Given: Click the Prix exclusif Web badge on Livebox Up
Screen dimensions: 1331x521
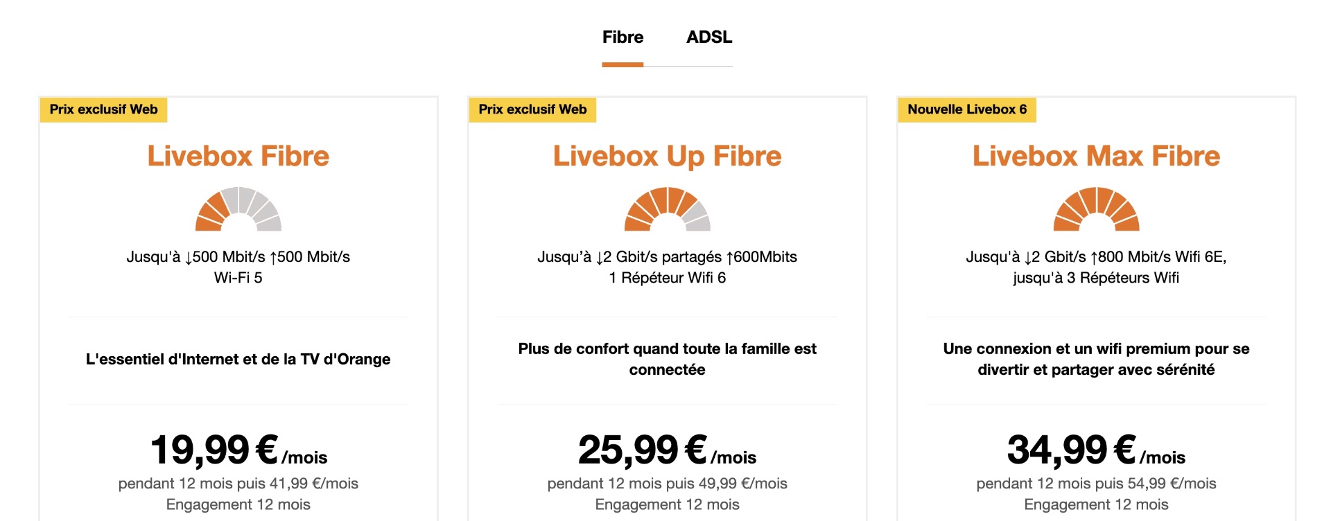Looking at the screenshot, I should pyautogui.click(x=532, y=109).
